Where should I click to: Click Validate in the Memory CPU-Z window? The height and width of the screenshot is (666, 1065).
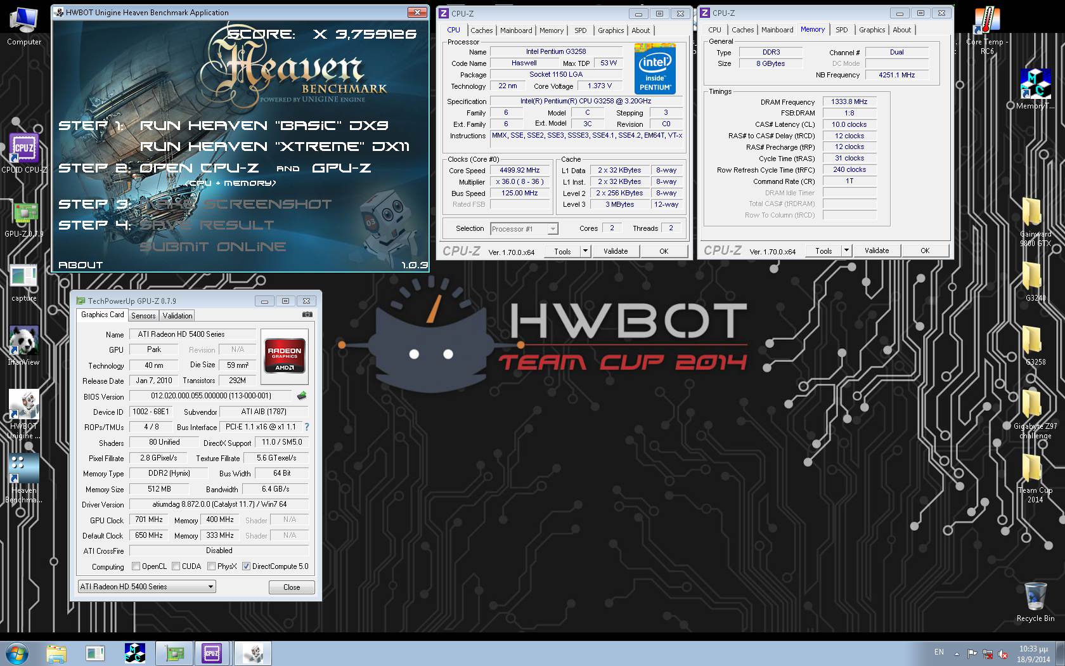coord(877,251)
